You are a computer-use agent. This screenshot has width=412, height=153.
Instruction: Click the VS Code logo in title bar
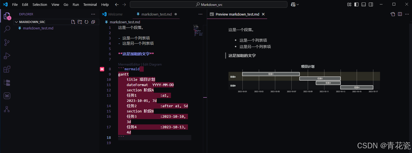pos(5,4)
